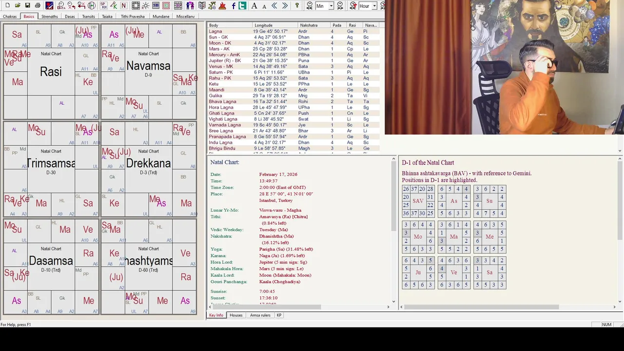The height and width of the screenshot is (351, 624).
Task: Open the grid chart layout icon
Action: click(x=136, y=5)
